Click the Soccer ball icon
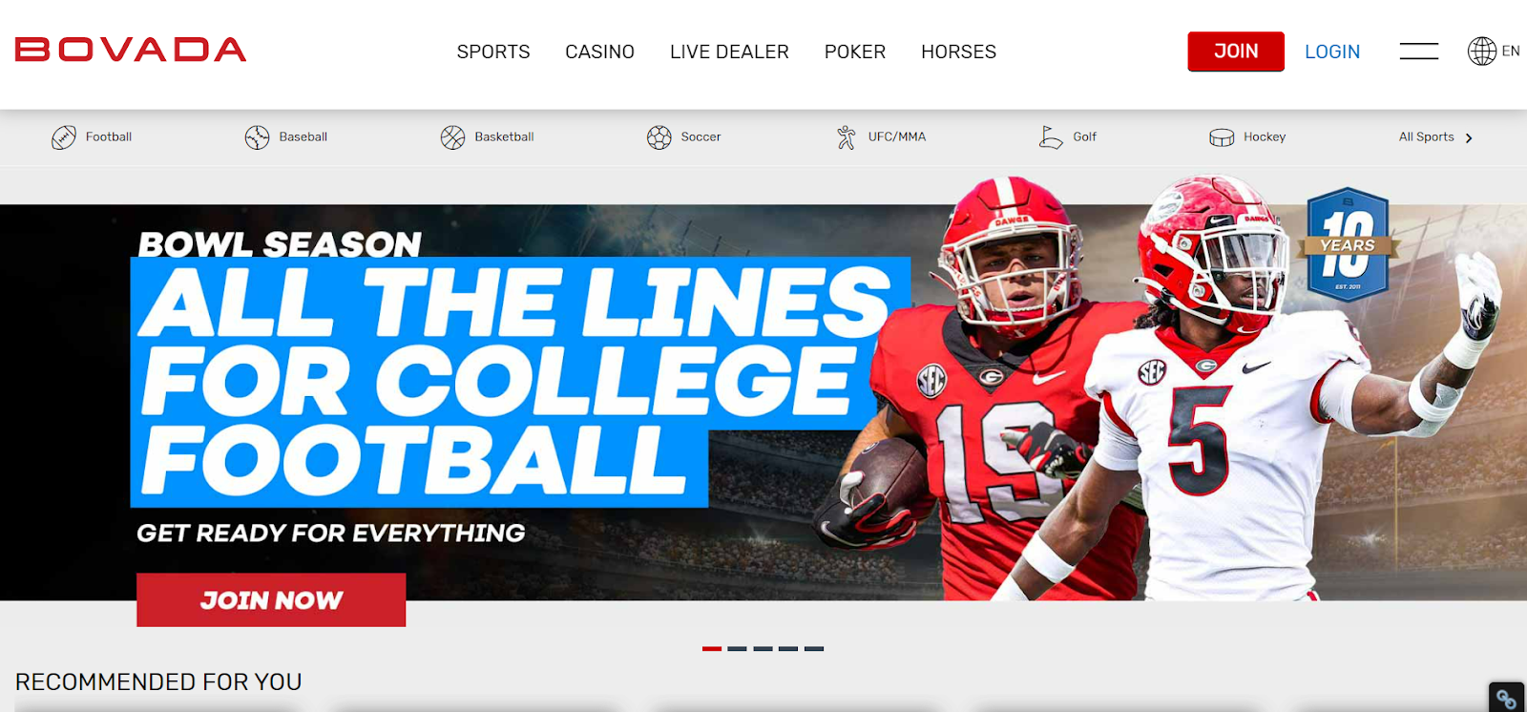This screenshot has width=1527, height=712. pos(659,137)
